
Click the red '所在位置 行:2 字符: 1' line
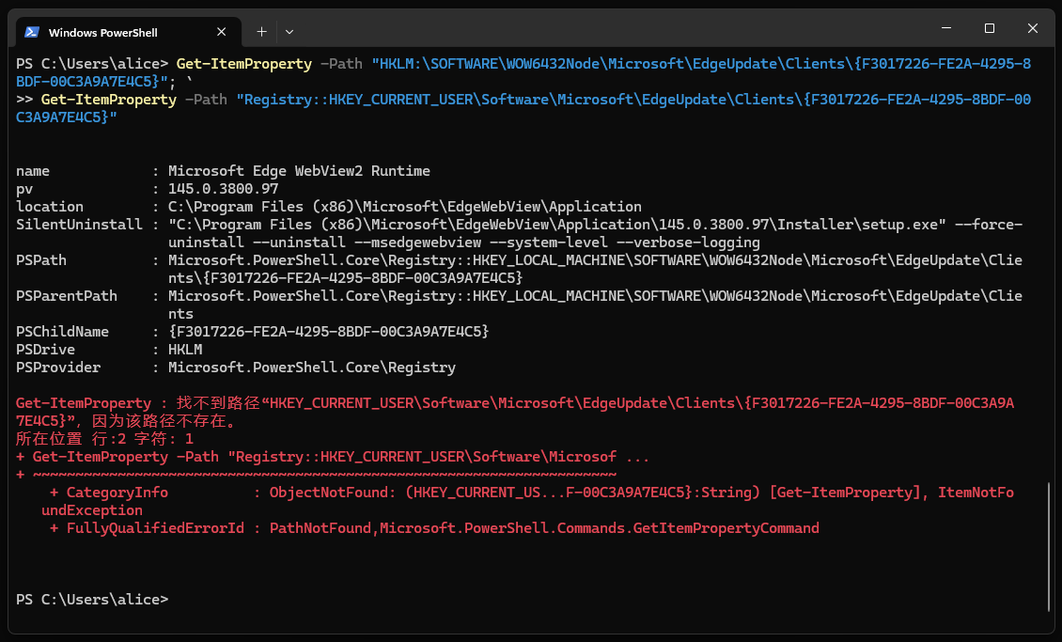click(x=104, y=439)
